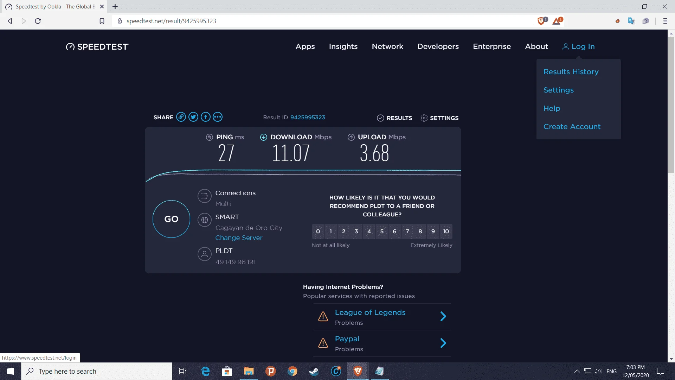Rate PLDT 8 on the recommendation scale
Viewport: 675px width, 380px height.
coord(420,232)
